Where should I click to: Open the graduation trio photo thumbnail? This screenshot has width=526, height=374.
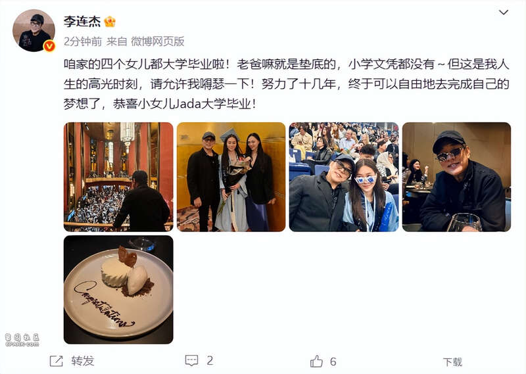click(x=231, y=177)
